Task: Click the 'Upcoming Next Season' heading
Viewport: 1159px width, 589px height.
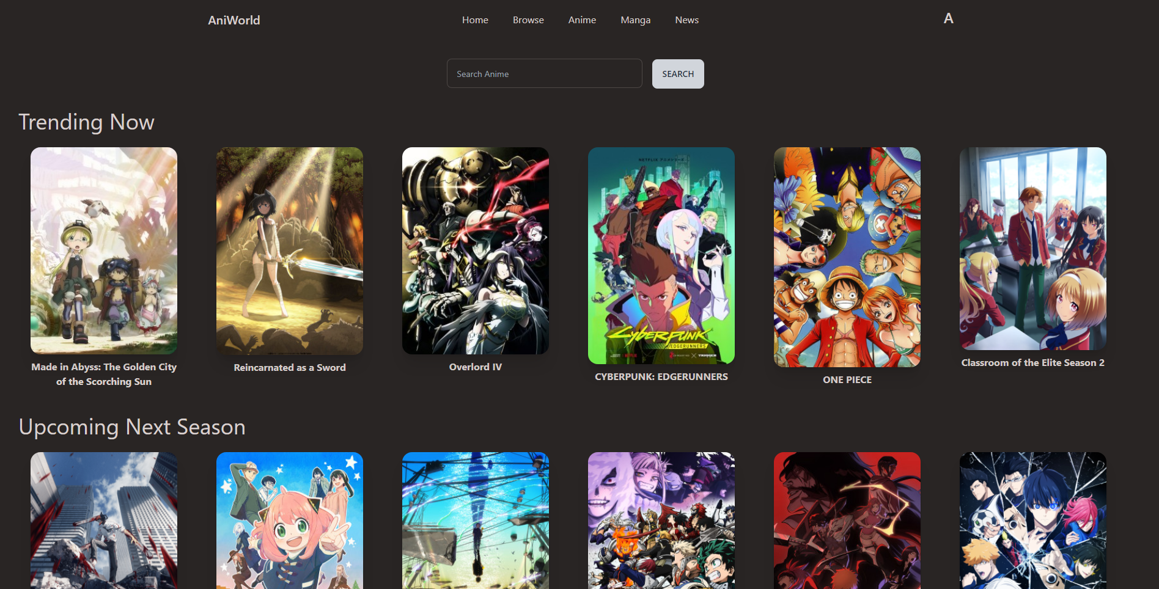Action: [x=132, y=427]
